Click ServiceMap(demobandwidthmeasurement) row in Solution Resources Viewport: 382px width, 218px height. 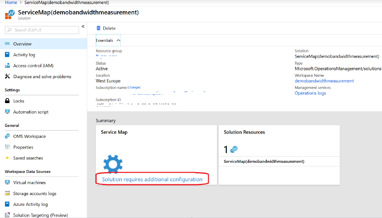[279, 162]
